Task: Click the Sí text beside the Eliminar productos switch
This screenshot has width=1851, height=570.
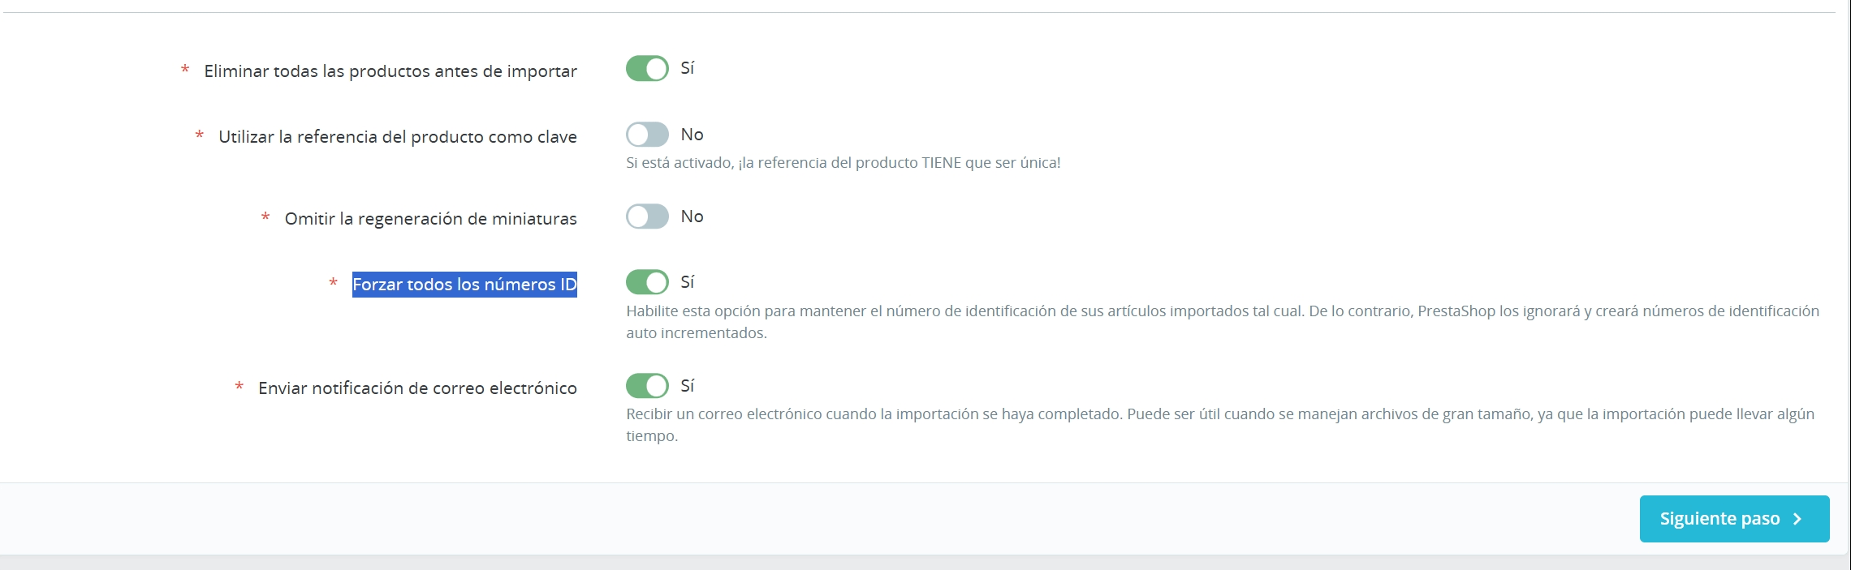Action: pyautogui.click(x=688, y=68)
